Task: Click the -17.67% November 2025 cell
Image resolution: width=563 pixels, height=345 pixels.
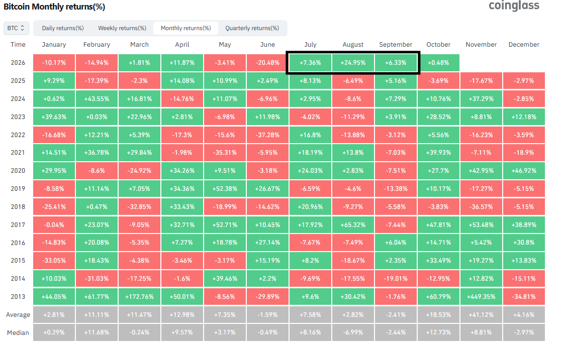Action: [481, 81]
